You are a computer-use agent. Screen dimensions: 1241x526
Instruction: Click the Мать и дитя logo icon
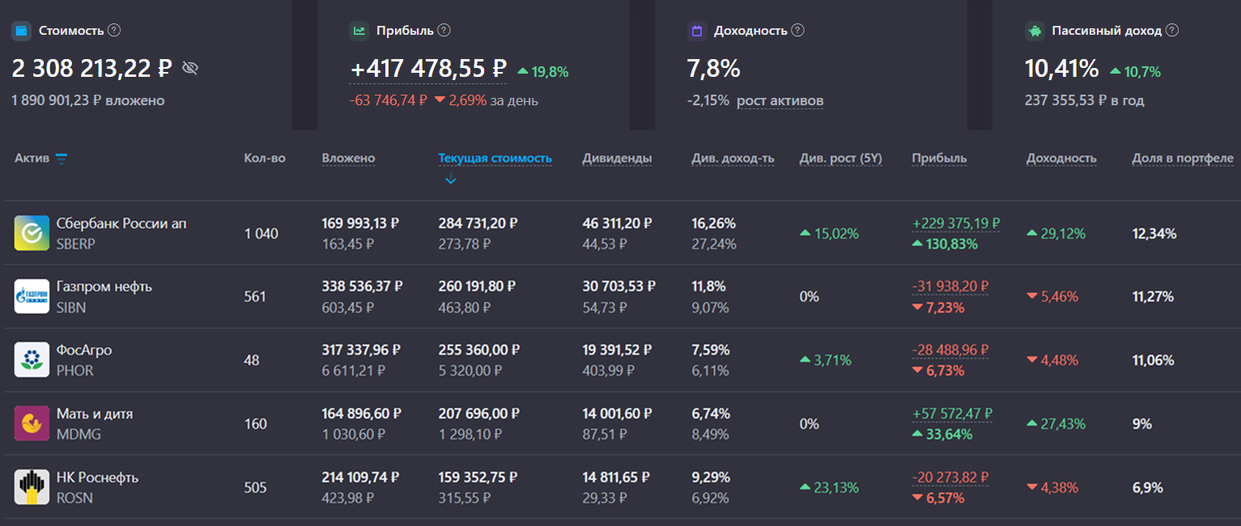pyautogui.click(x=32, y=424)
